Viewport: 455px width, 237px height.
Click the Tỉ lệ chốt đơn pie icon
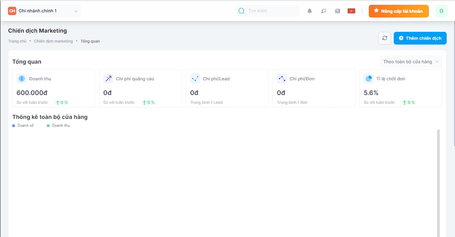[368, 79]
